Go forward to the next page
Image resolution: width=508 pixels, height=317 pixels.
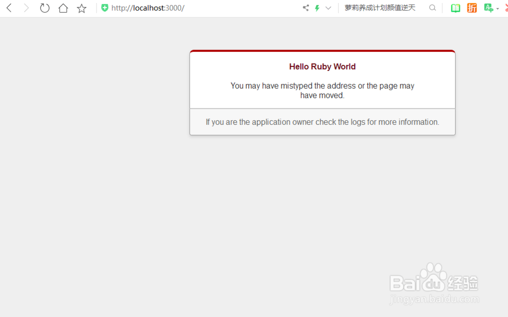pos(26,8)
